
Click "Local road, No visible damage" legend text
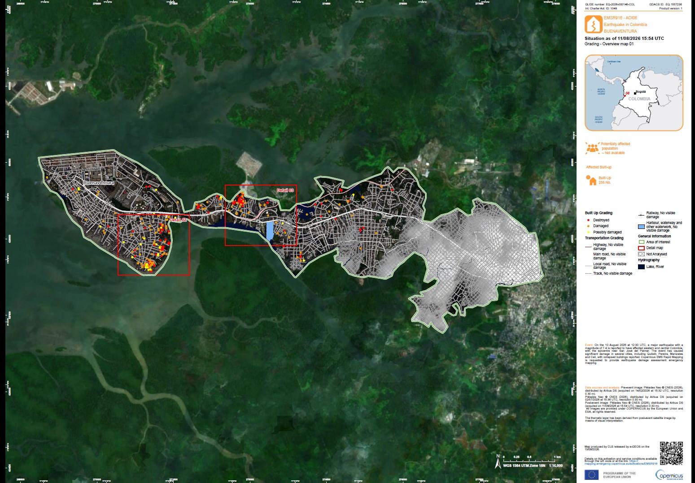point(609,266)
